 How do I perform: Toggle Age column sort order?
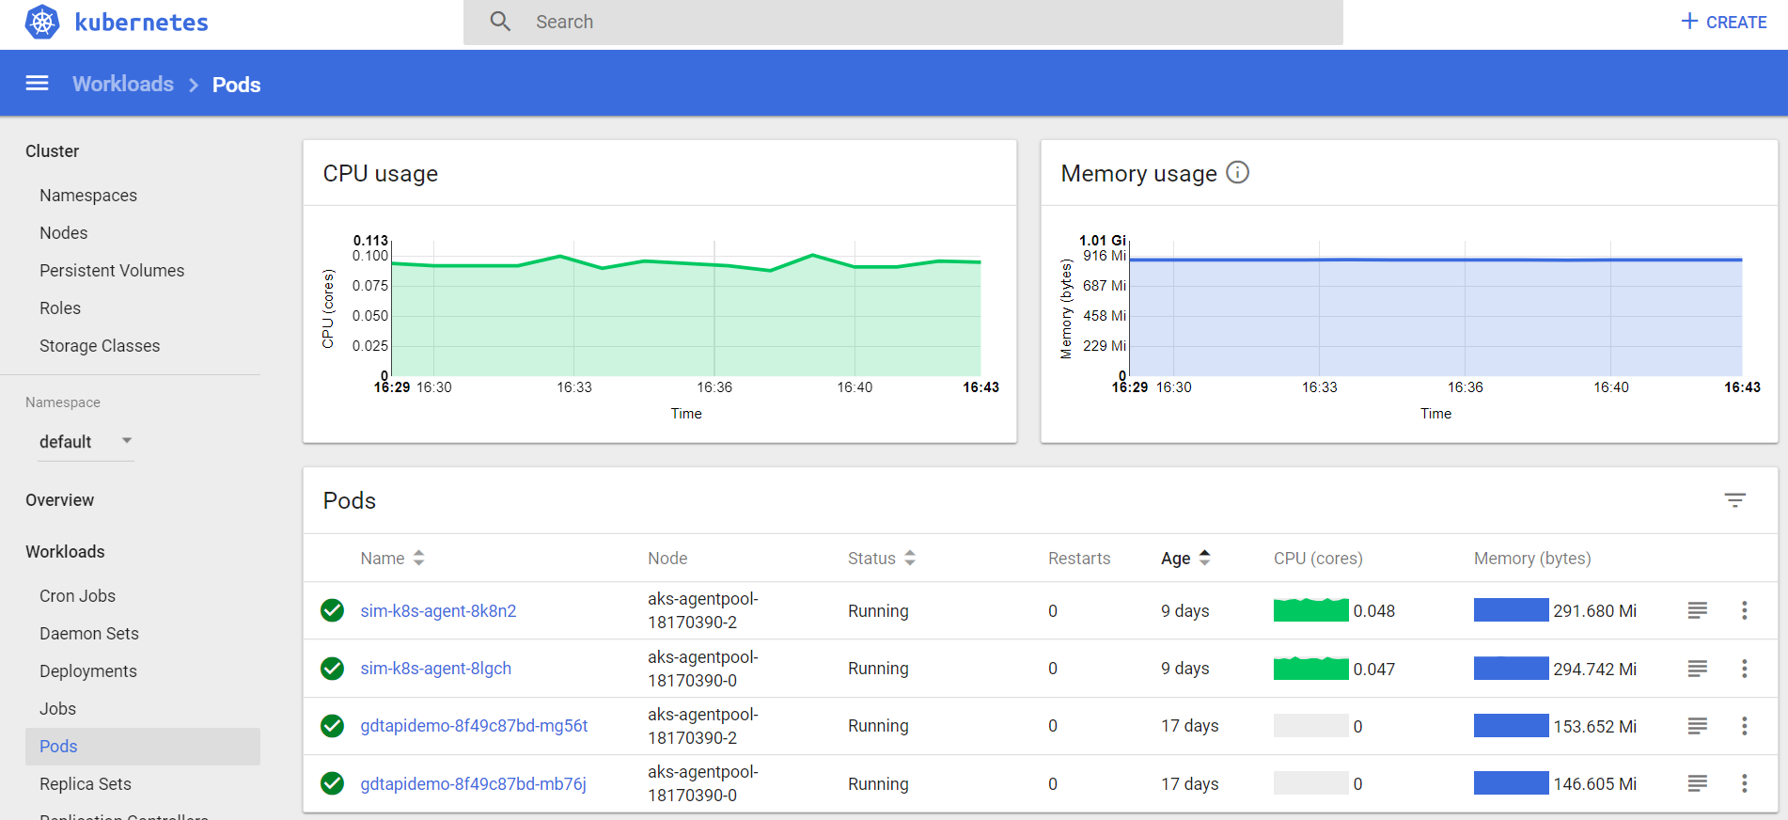tap(1185, 558)
